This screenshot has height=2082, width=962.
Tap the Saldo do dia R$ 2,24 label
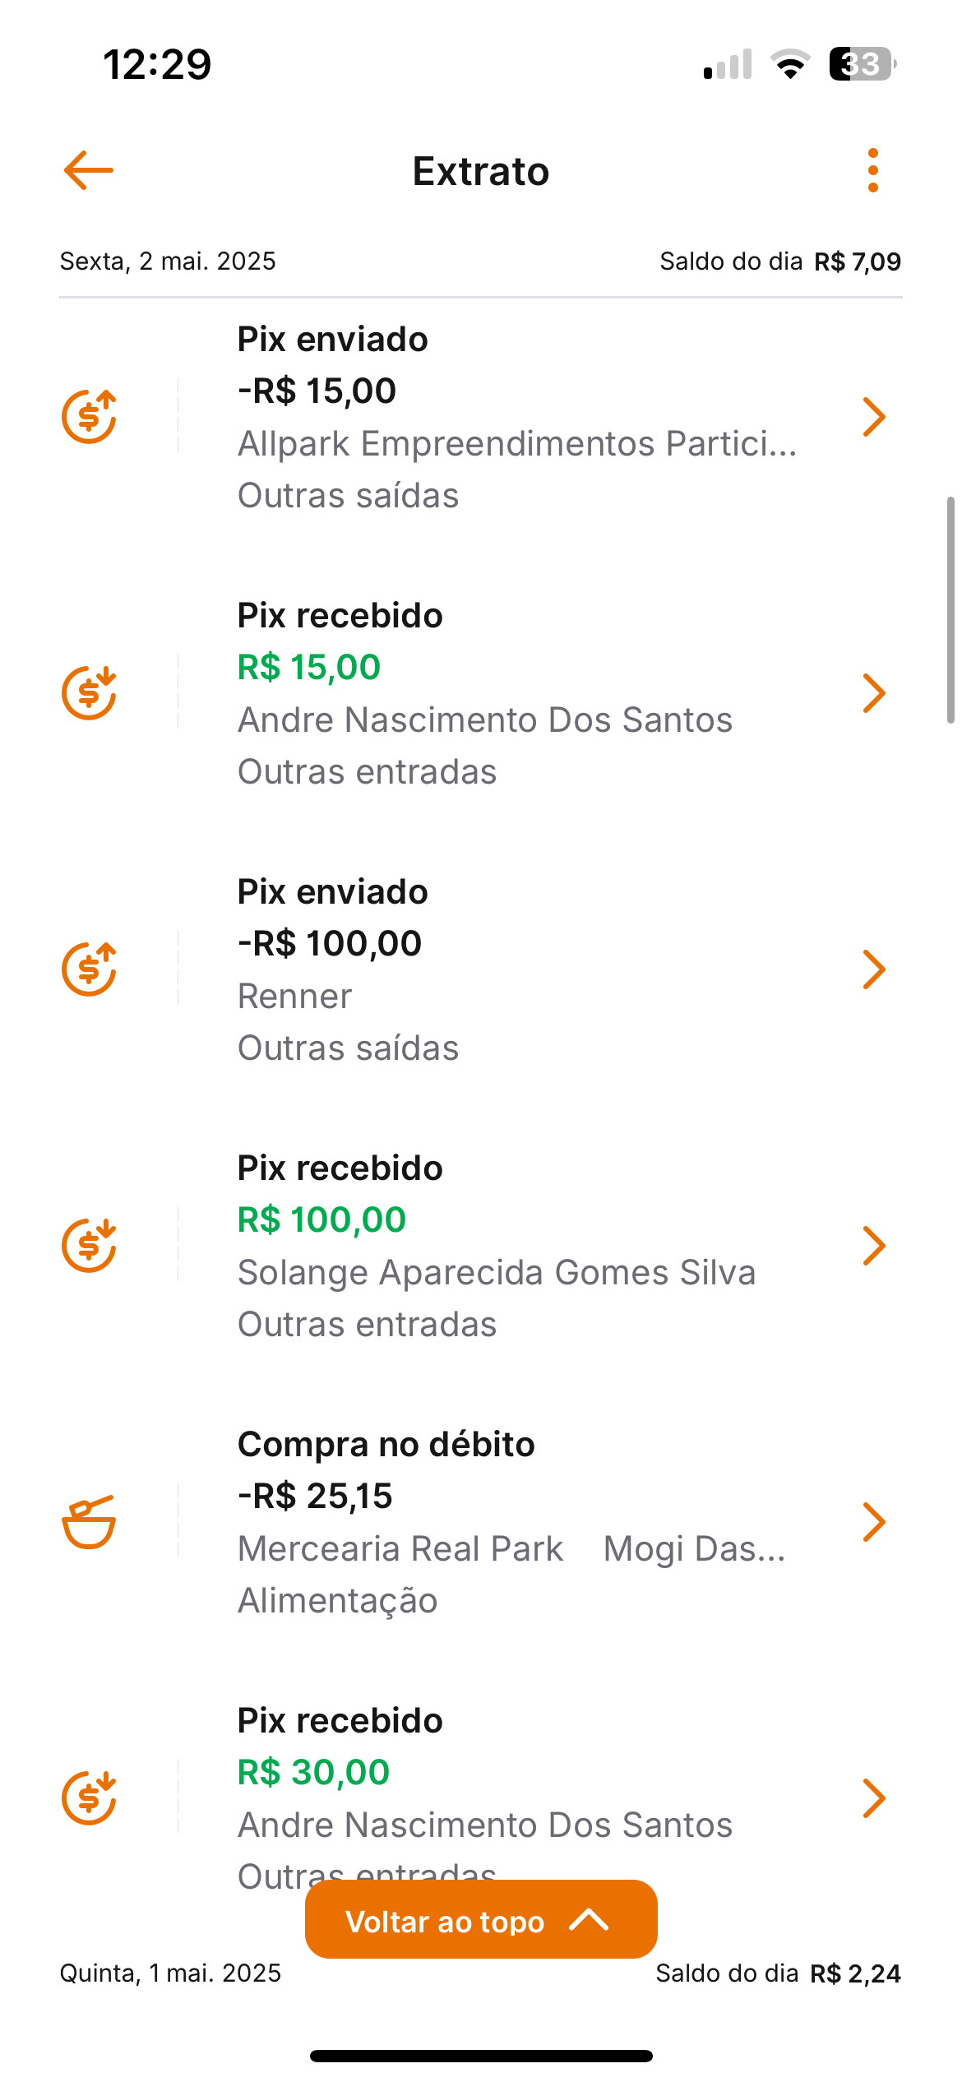point(778,1973)
